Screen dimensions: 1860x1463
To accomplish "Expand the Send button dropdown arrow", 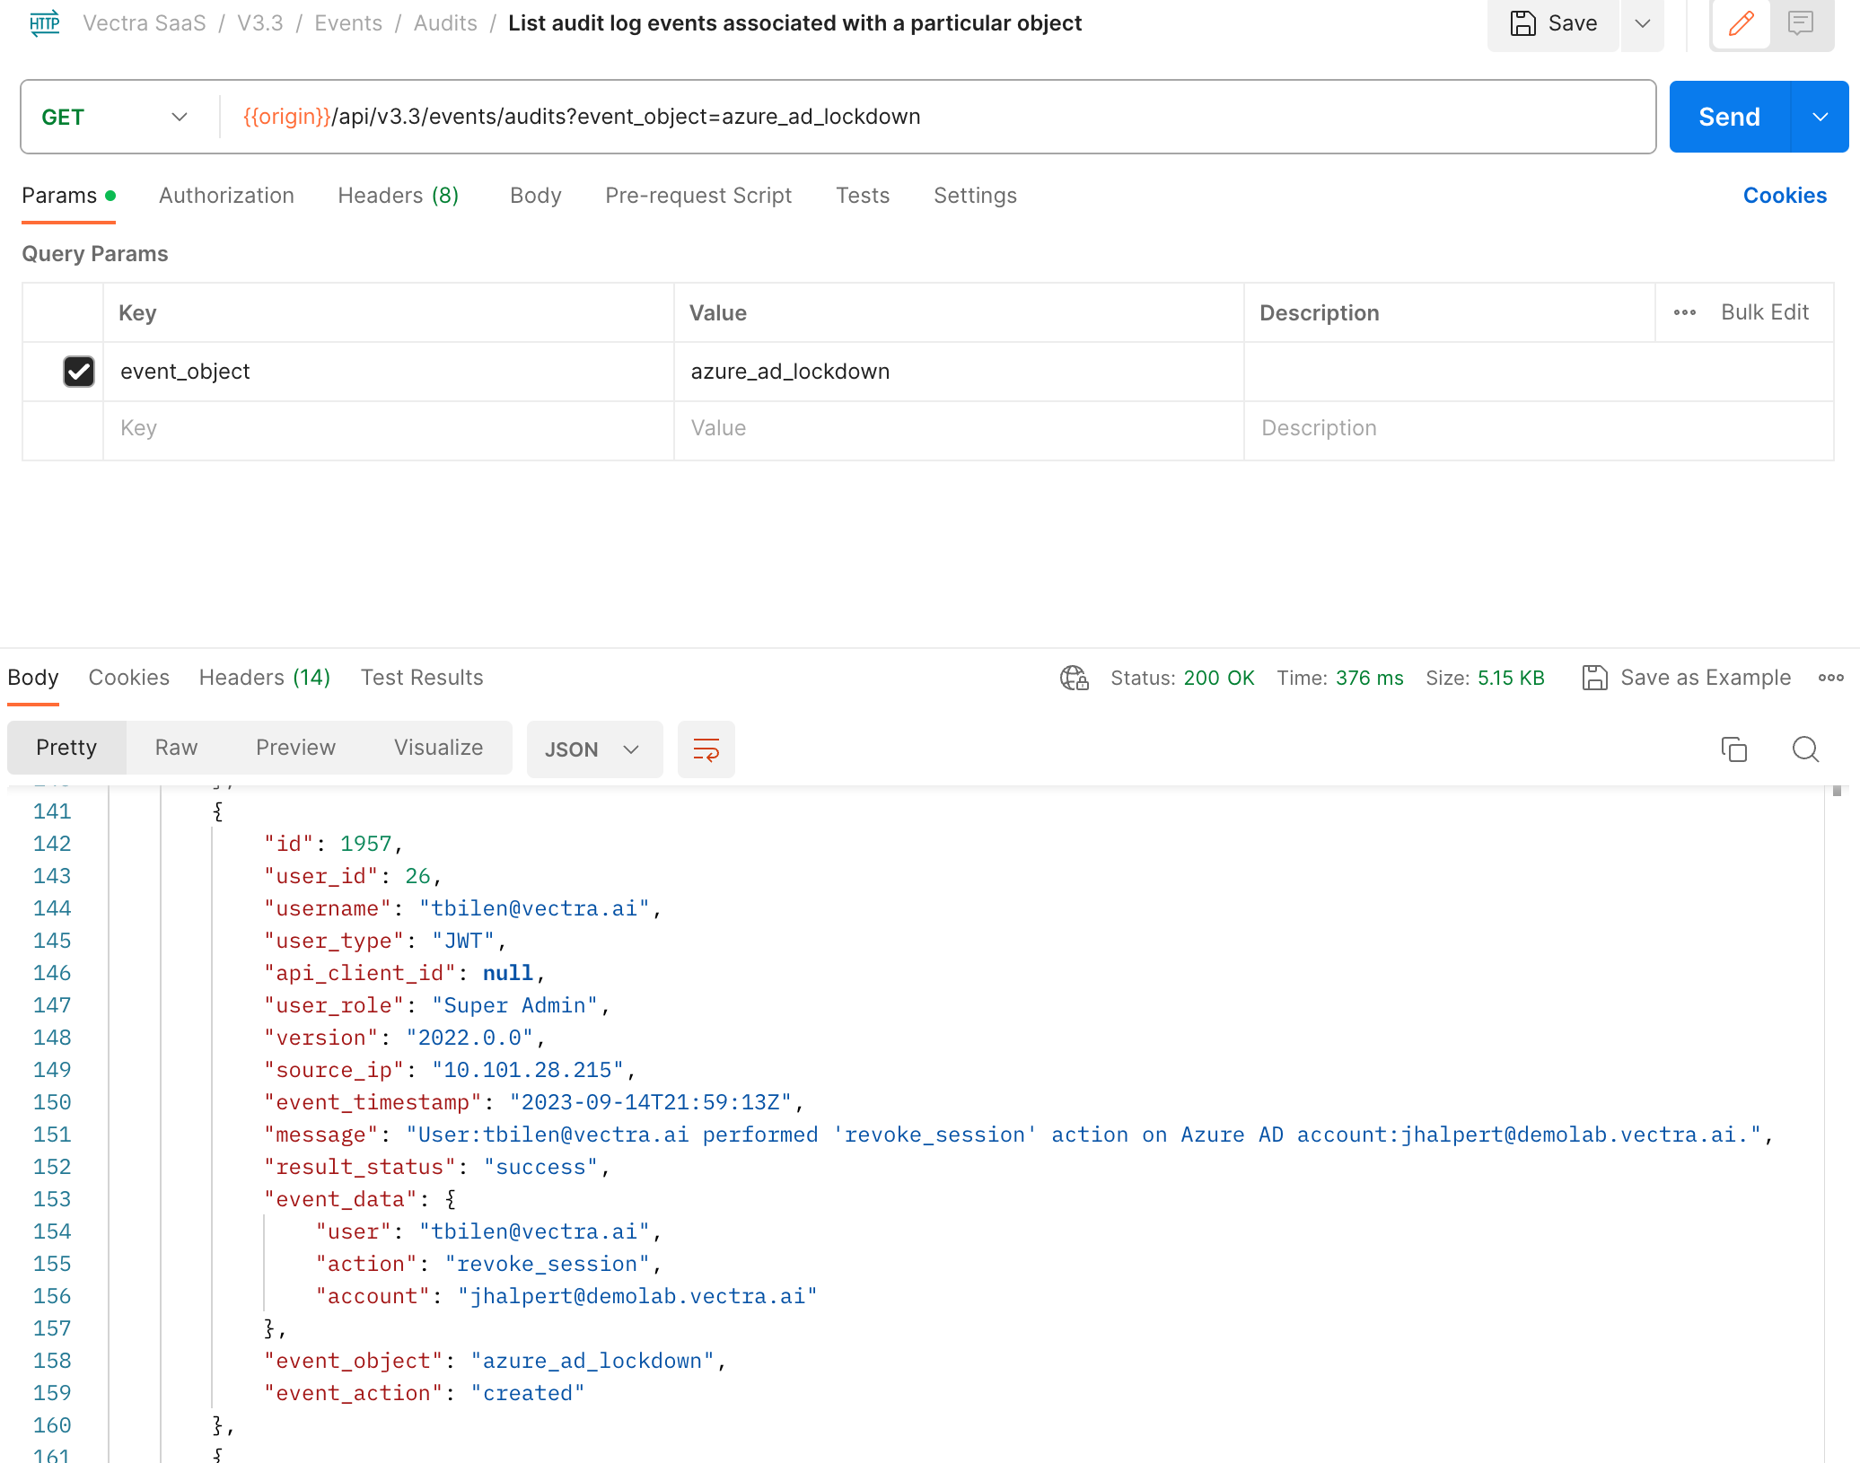I will pos(1821,117).
